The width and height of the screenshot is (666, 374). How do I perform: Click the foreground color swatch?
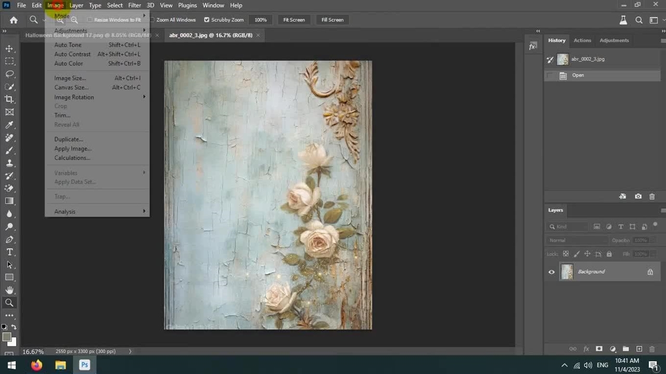tap(7, 337)
